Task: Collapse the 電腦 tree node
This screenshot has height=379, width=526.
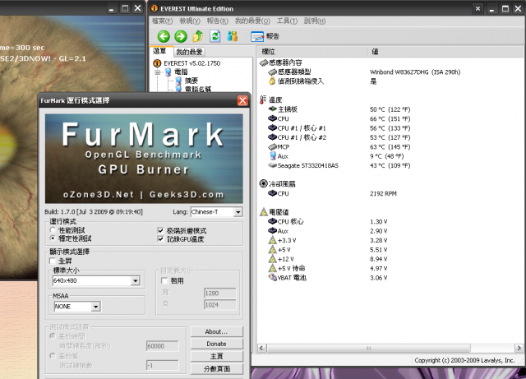Action: point(157,72)
